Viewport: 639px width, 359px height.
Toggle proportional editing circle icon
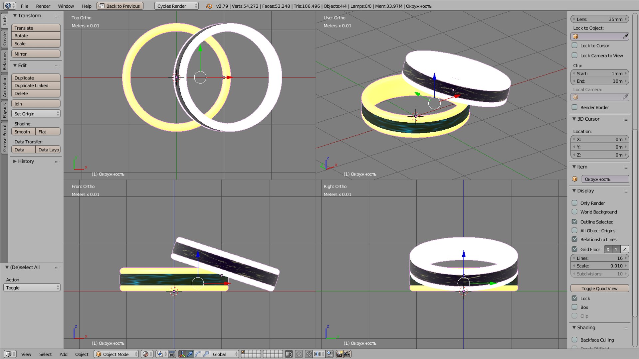[x=299, y=354]
